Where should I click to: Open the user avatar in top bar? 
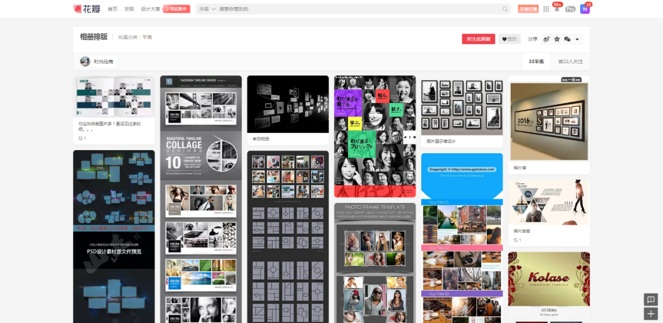point(584,9)
